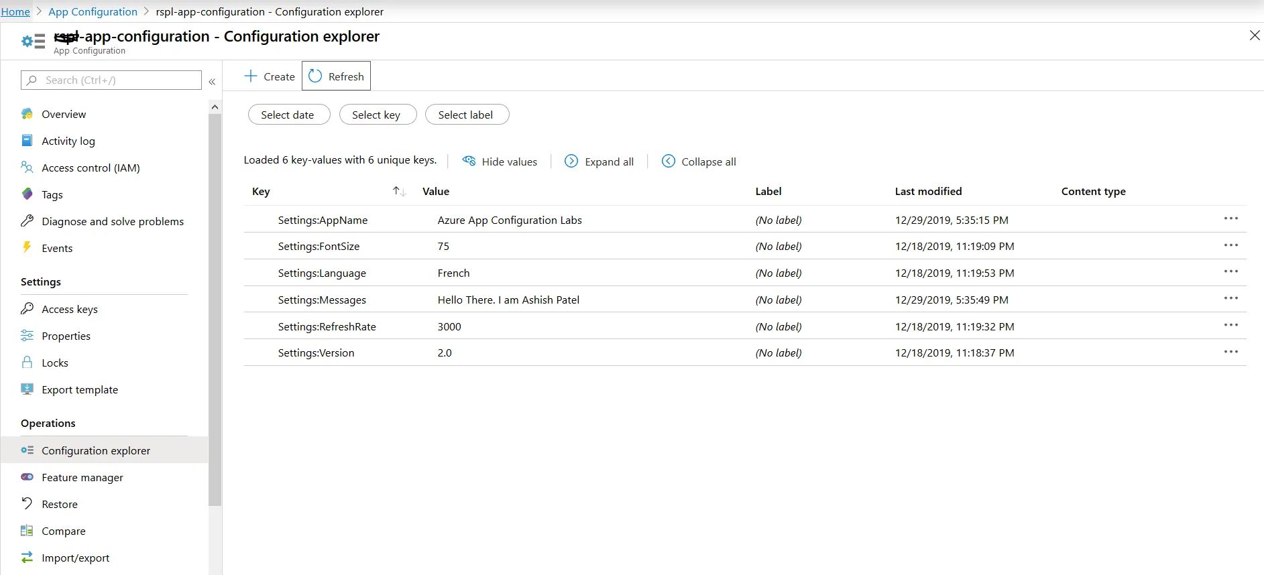This screenshot has height=575, width=1264.
Task: Click the App Configuration breadcrumb link
Action: click(x=93, y=11)
